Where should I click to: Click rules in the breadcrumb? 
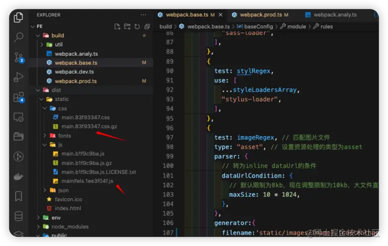326,26
